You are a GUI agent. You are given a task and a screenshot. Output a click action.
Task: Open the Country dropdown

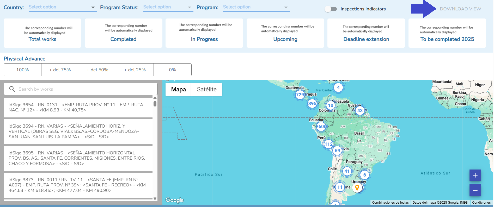click(62, 7)
